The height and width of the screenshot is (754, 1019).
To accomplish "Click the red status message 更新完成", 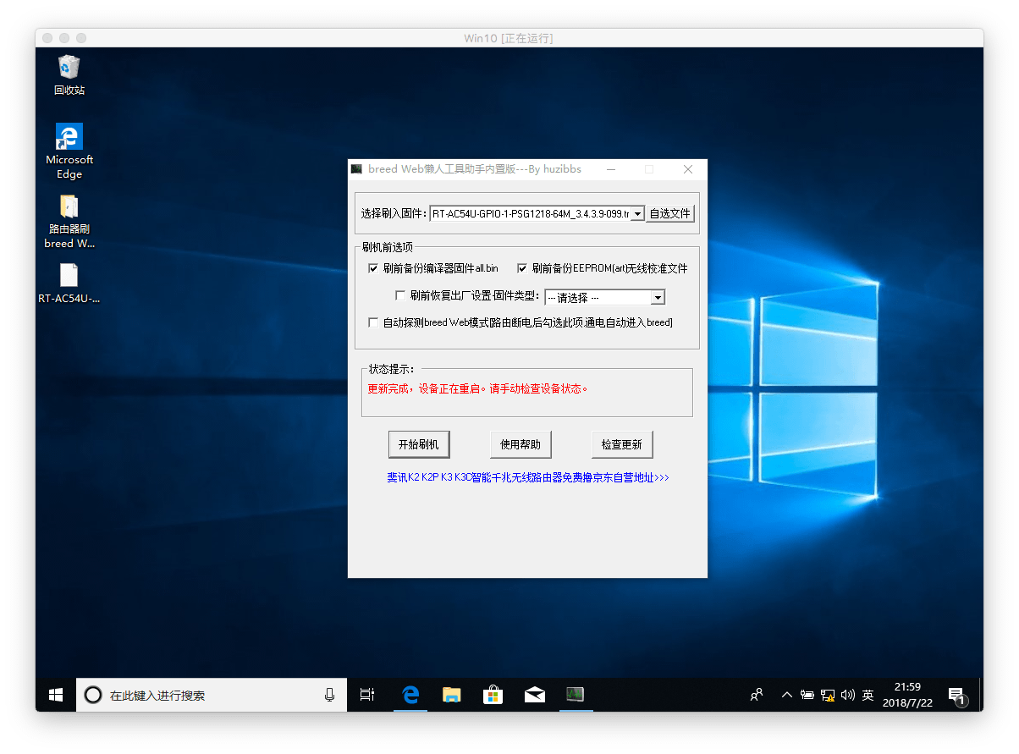I will point(477,389).
